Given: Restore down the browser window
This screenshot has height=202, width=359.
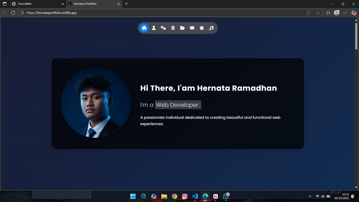Looking at the screenshot, I should [x=343, y=4].
